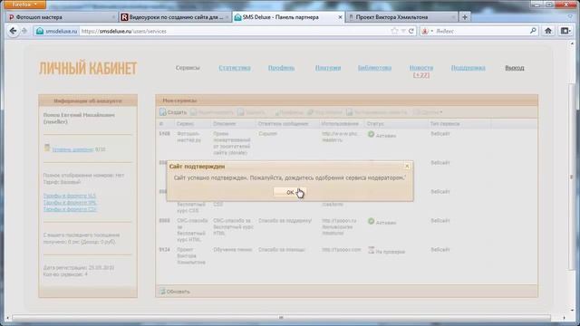
Task: Select the service row with ID 5408
Action: tap(346, 143)
